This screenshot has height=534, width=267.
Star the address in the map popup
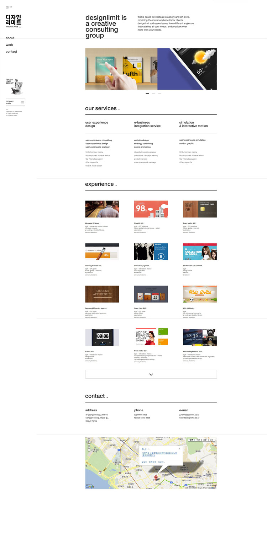149,449
